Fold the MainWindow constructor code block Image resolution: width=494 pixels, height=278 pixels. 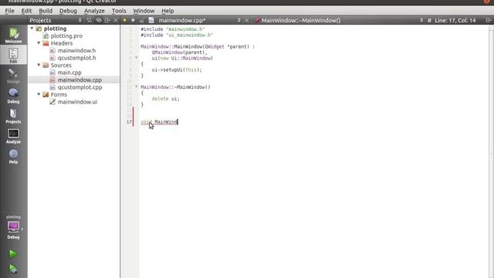[137, 58]
